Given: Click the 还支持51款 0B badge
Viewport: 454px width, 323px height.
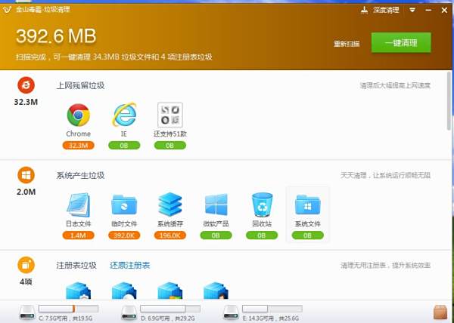Looking at the screenshot, I should coord(170,145).
